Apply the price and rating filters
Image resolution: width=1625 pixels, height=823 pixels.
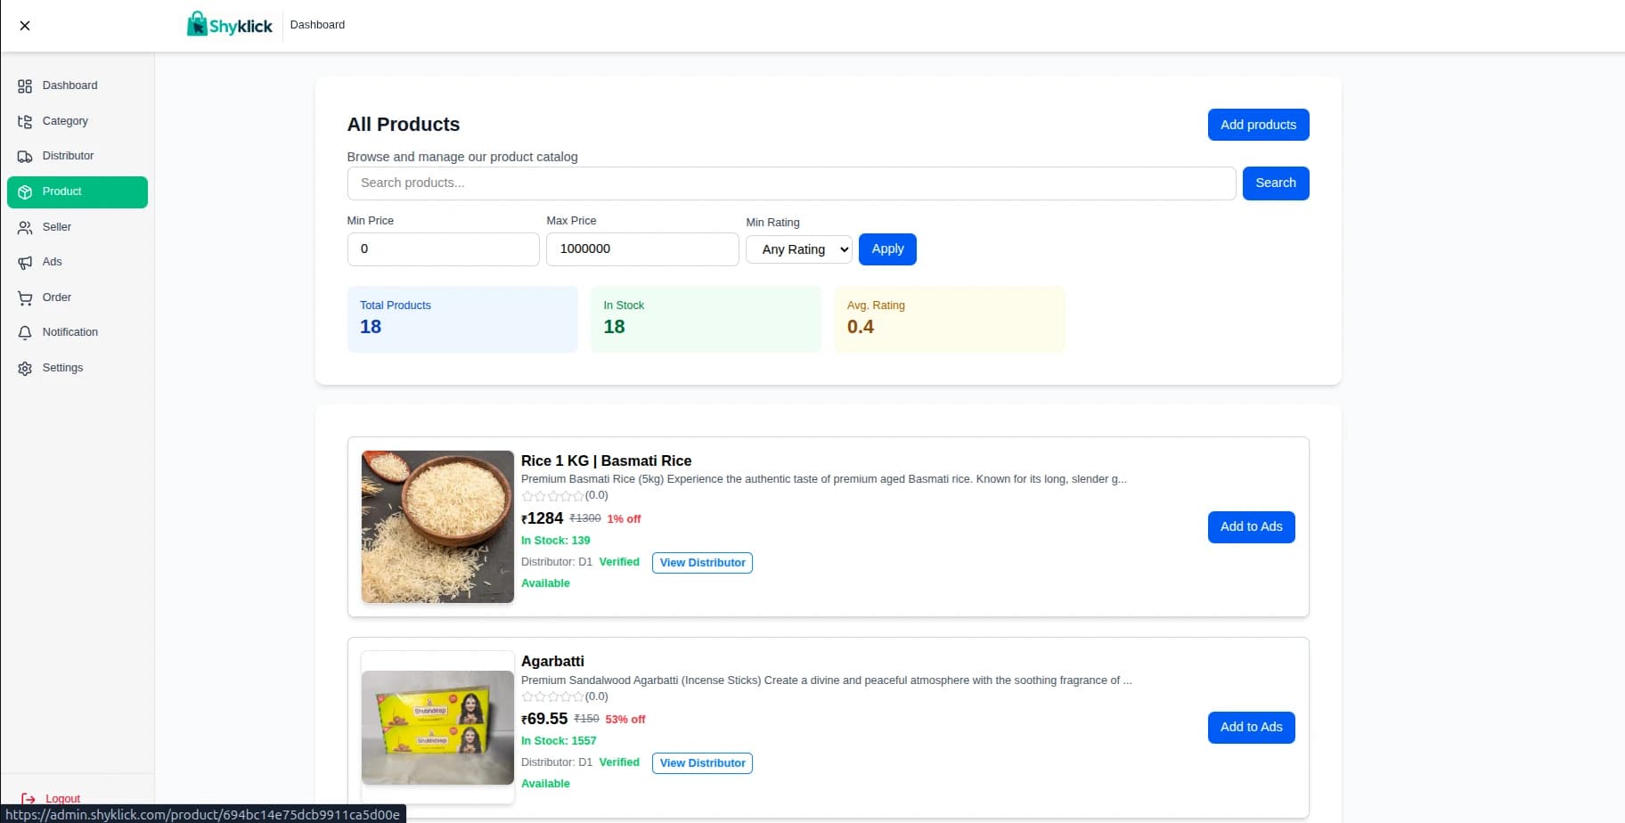click(x=887, y=249)
